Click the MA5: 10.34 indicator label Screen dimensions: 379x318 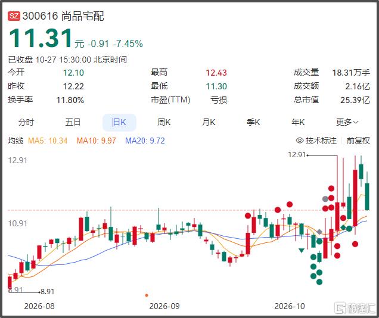[48, 141]
